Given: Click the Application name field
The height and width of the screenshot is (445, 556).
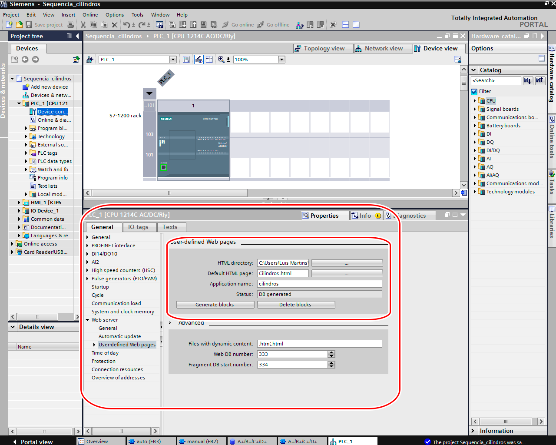Looking at the screenshot, I should click(320, 284).
